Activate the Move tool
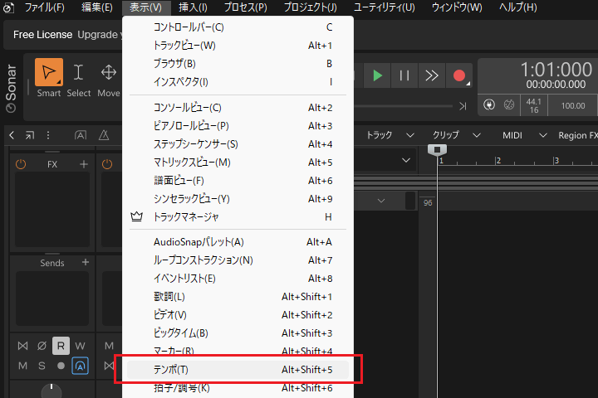Viewport: 598px width, 398px height. coord(109,73)
